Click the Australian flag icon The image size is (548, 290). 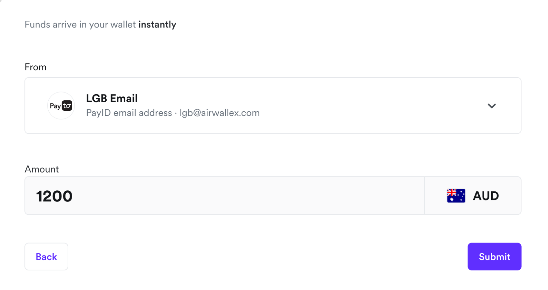coord(456,196)
